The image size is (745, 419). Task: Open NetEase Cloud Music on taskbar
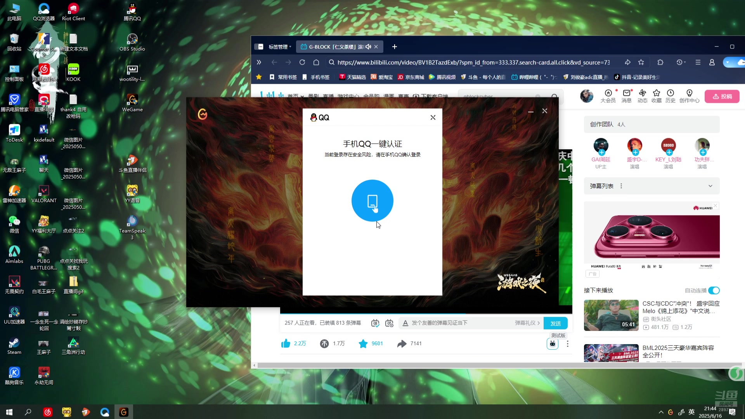[x=48, y=412]
